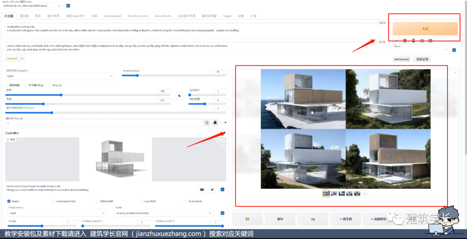467x239 pixels.
Task: Click the seed input field
Action: pyautogui.click(x=103, y=122)
